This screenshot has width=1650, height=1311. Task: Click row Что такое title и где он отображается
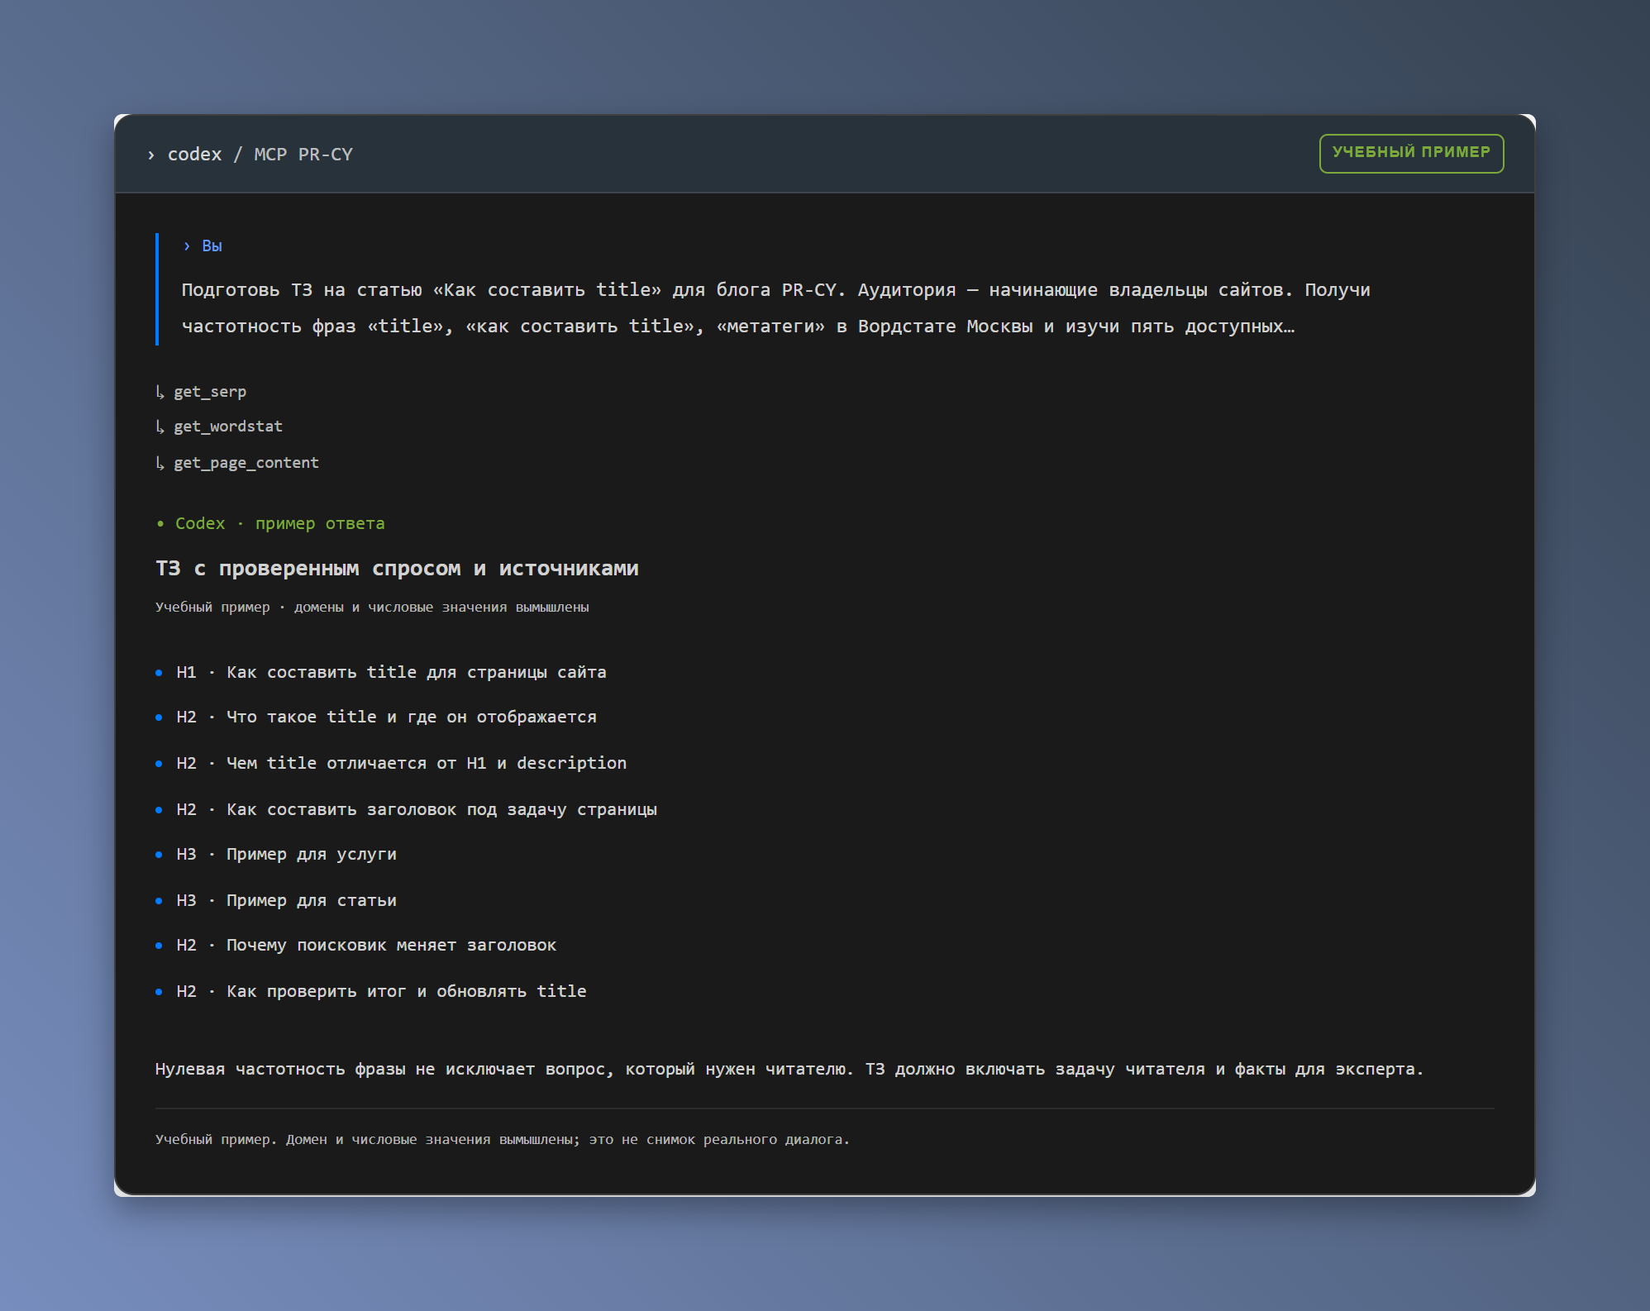click(376, 717)
